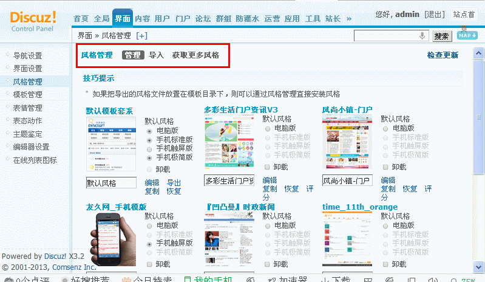The width and height of the screenshot is (485, 282).
Task: Open the 我的手机 item in the status bar
Action: point(208,279)
